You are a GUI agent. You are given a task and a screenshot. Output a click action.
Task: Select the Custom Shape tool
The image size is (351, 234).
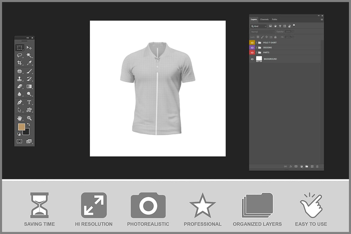pyautogui.click(x=29, y=110)
